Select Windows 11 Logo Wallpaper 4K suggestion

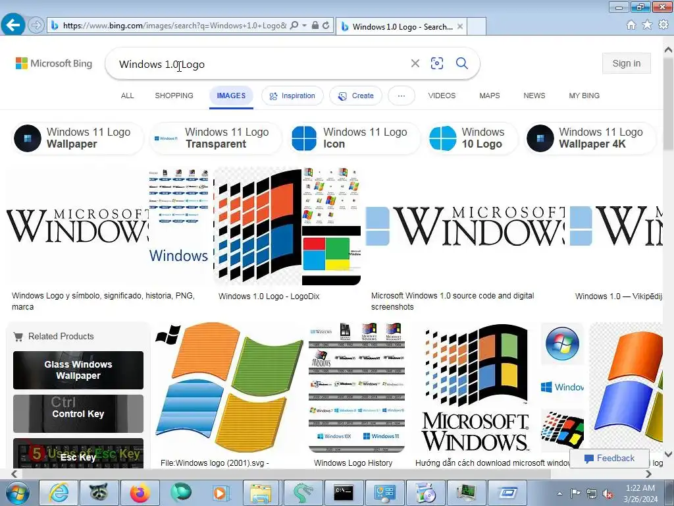(x=590, y=138)
